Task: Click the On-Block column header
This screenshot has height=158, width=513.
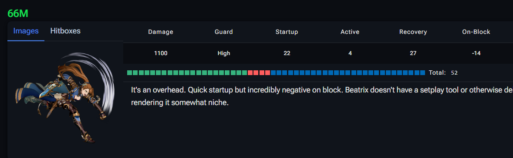Action: tap(476, 32)
